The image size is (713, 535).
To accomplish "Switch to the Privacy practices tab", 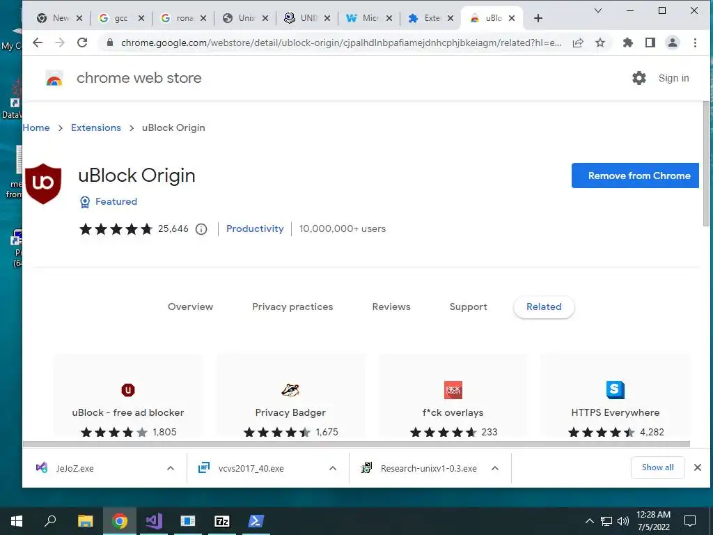I will coord(292,307).
